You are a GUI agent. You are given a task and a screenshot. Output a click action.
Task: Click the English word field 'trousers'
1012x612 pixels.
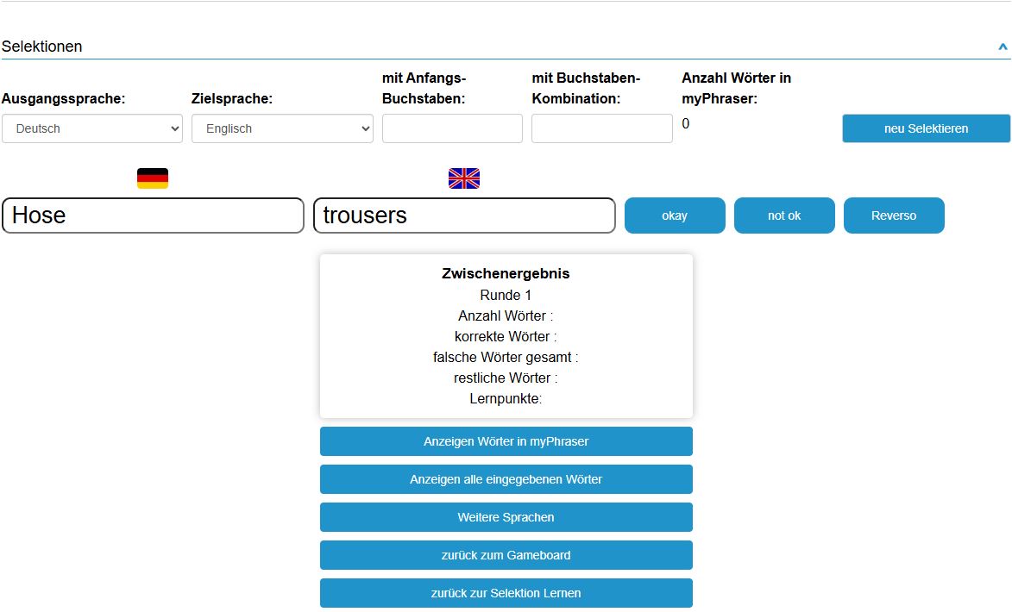point(463,215)
